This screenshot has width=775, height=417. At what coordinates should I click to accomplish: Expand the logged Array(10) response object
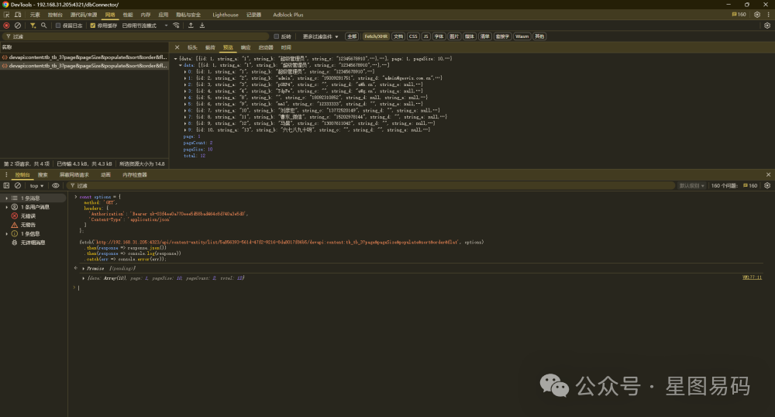(x=83, y=278)
